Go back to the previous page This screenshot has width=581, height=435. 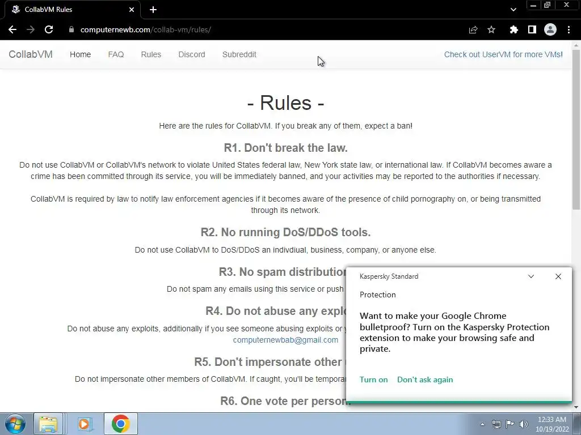point(12,29)
